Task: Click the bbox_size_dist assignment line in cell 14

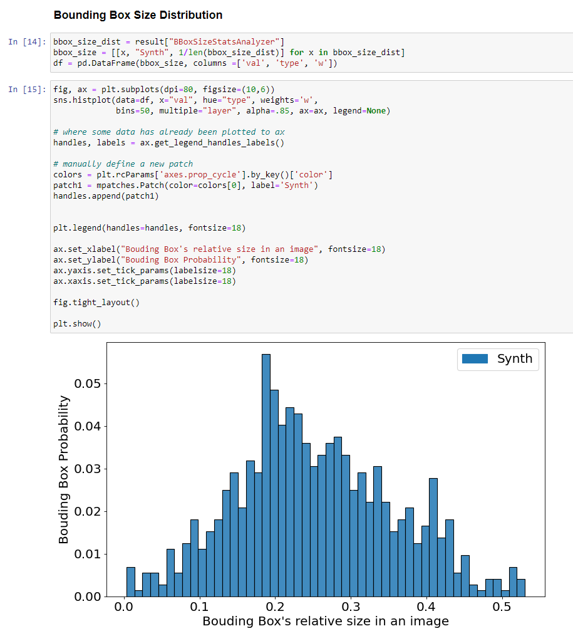Action: pyautogui.click(x=169, y=42)
